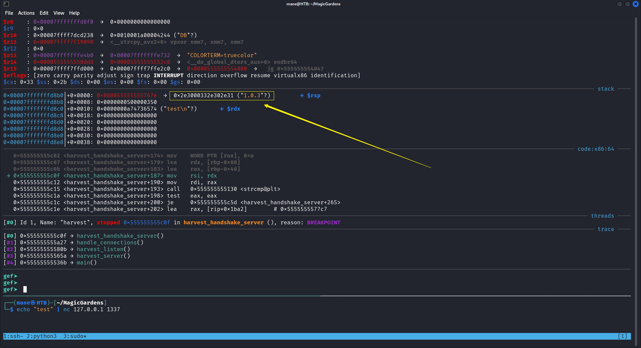Click the $r10 register name
This screenshot has width=641, height=348.
[10, 35]
